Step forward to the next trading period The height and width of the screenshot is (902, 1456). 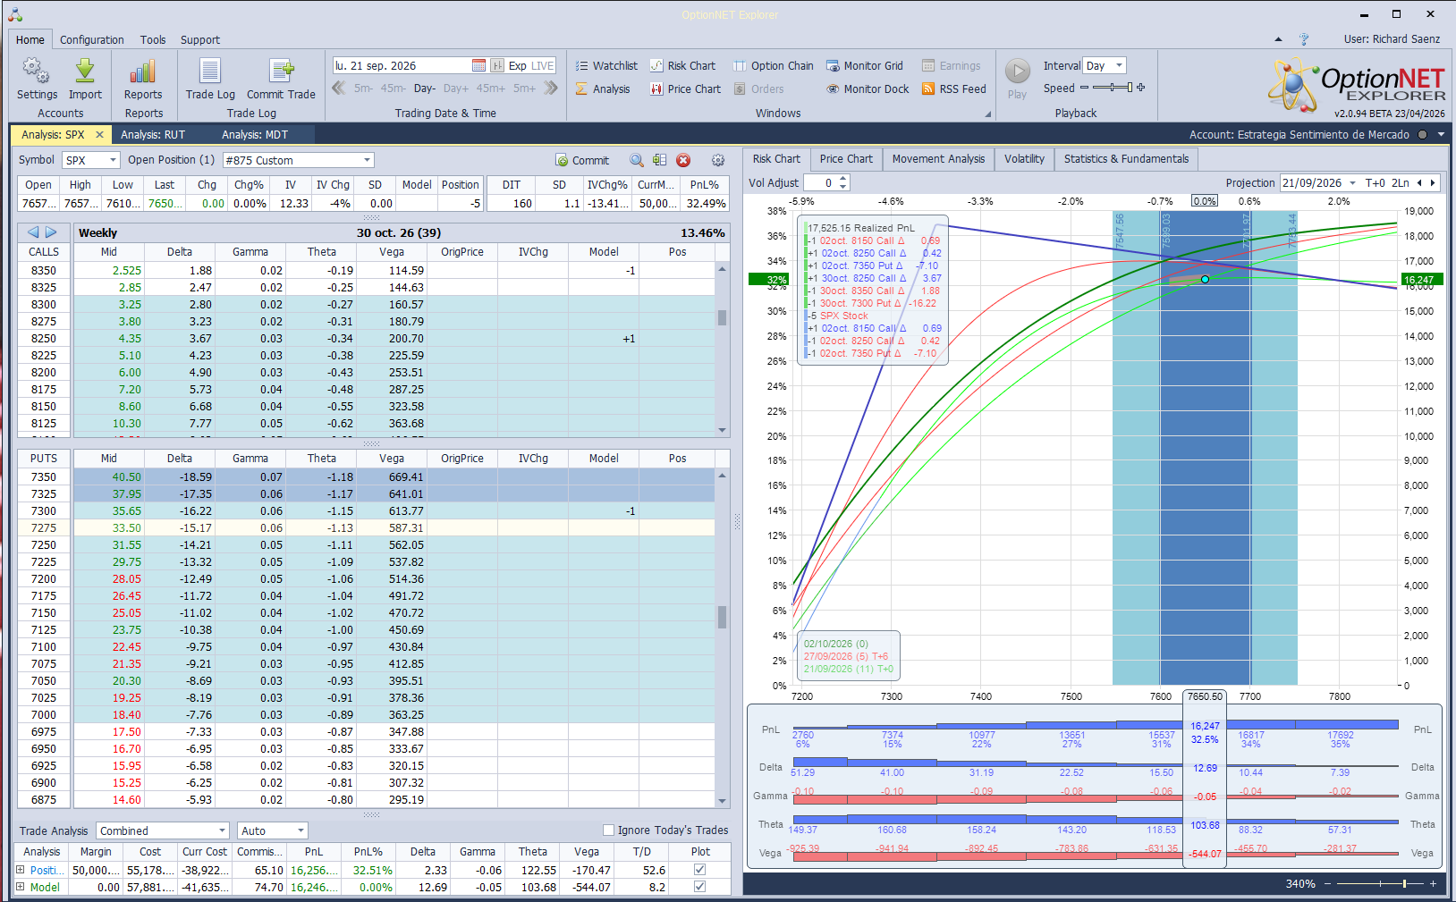pyautogui.click(x=551, y=88)
